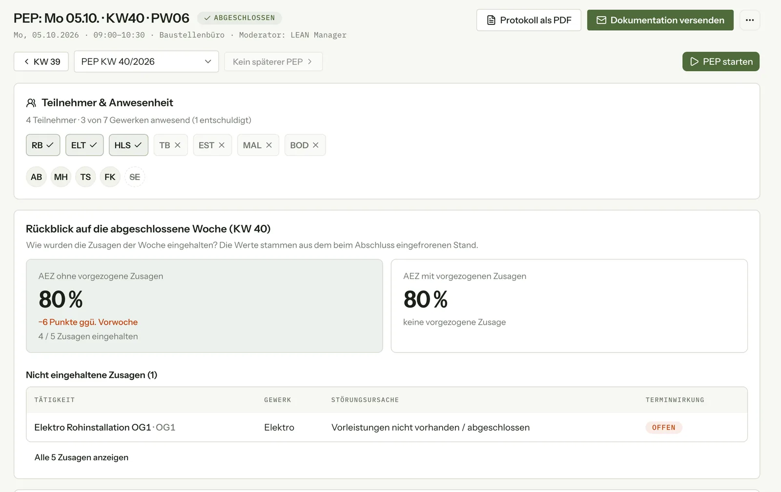Screen dimensions: 781x492
Task: Click the 4 / 5 Zusagen eingehalten text
Action: [88, 336]
